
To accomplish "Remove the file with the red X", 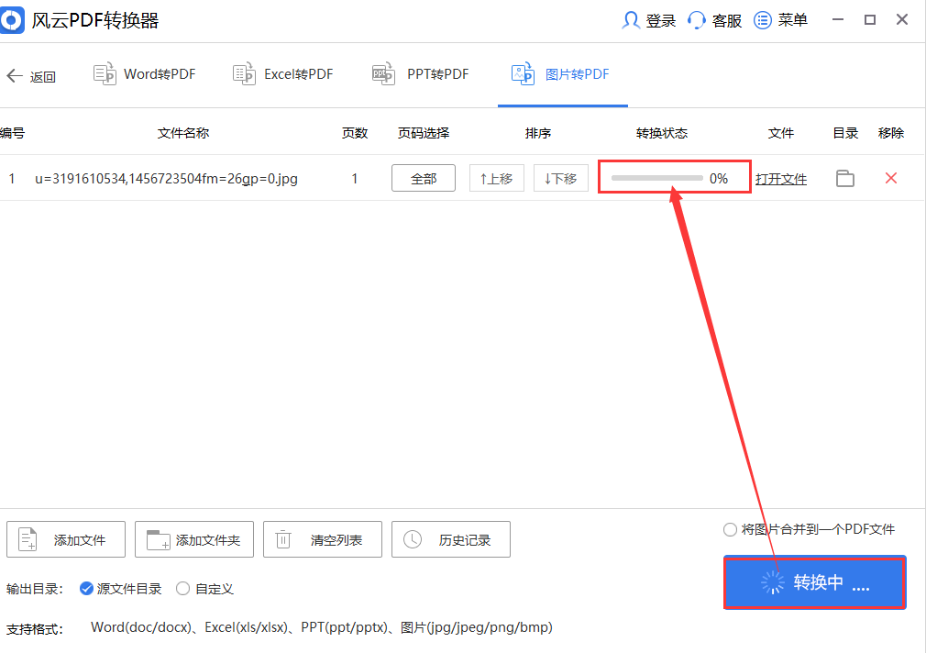I will (x=890, y=178).
